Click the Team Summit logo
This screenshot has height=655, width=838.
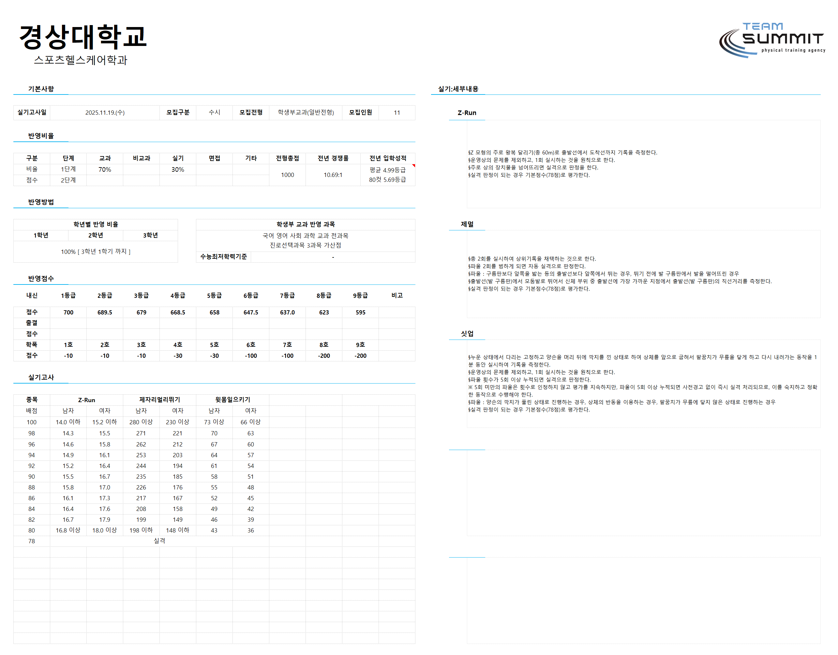click(771, 40)
